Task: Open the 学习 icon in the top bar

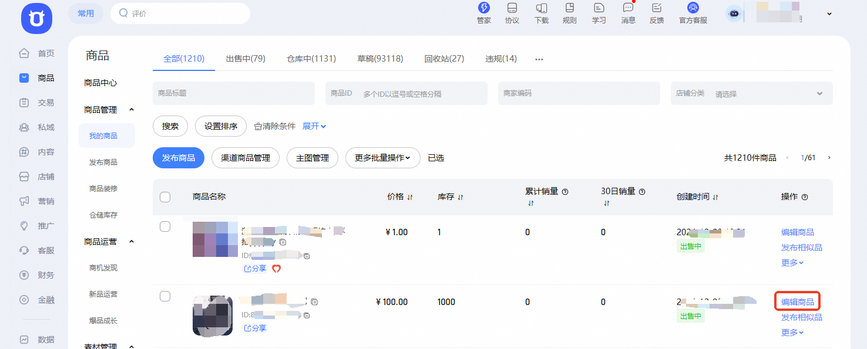Action: click(599, 13)
